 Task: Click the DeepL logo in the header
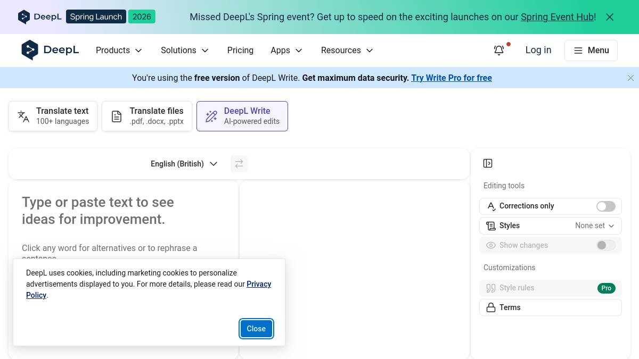(50, 50)
